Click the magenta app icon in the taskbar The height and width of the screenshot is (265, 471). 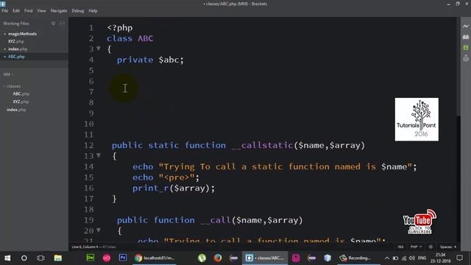[296, 258]
